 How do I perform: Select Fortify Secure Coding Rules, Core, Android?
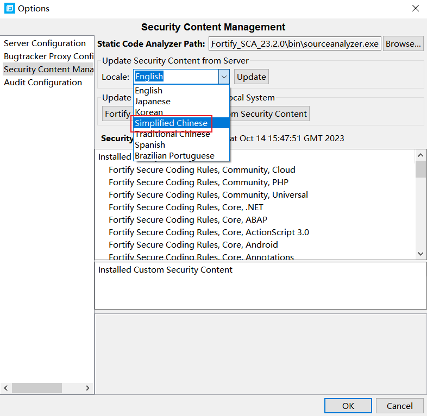[193, 245]
